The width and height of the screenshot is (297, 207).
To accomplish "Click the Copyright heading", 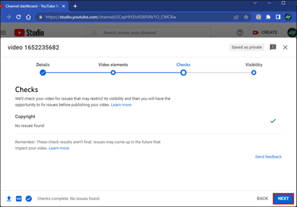I will 25,116.
